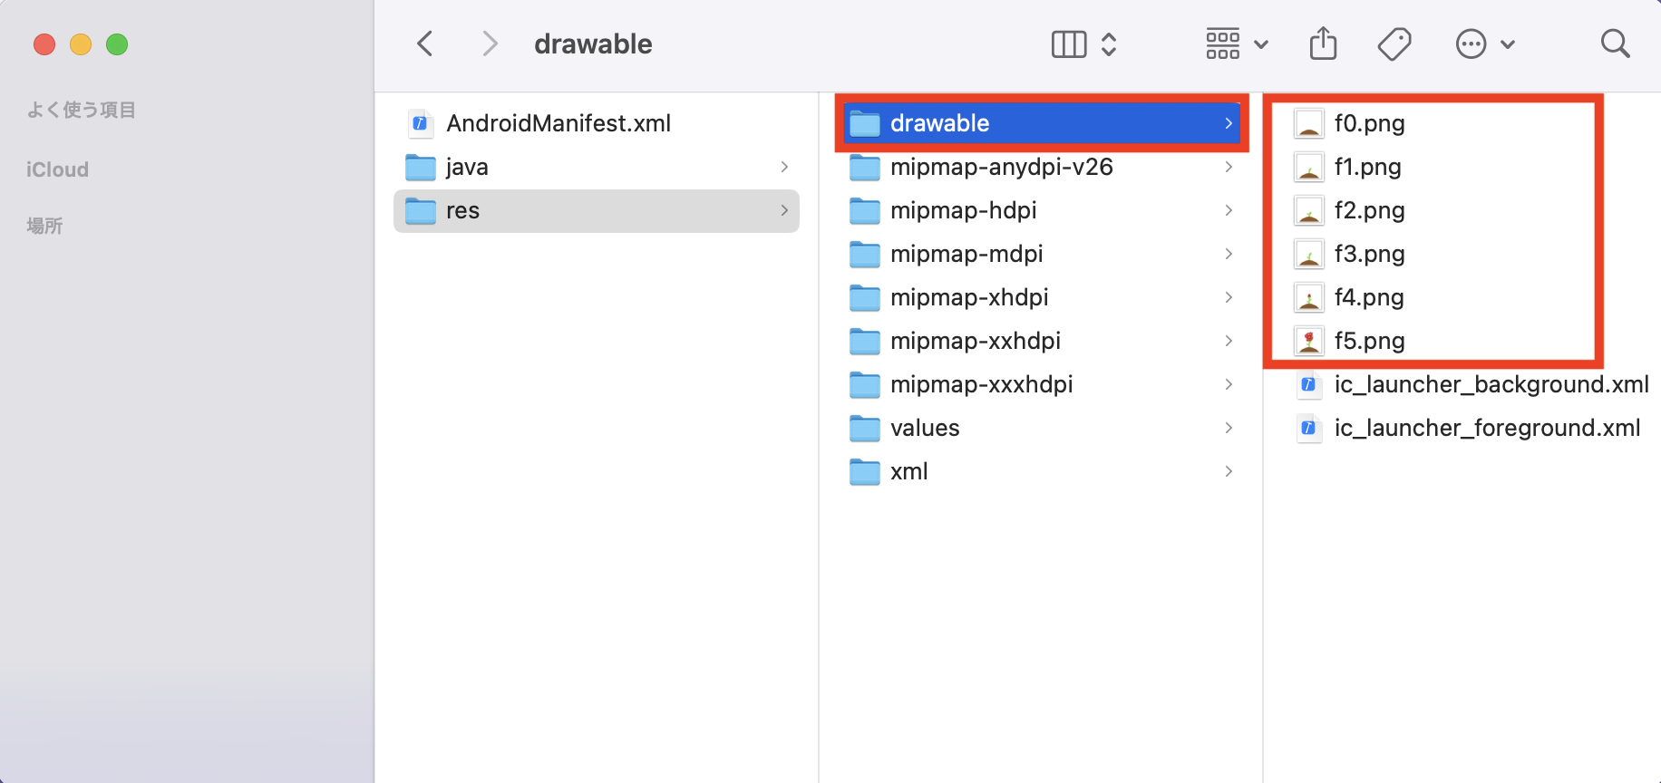The width and height of the screenshot is (1661, 783).
Task: Click the Tags icon in toolbar
Action: coord(1394,43)
